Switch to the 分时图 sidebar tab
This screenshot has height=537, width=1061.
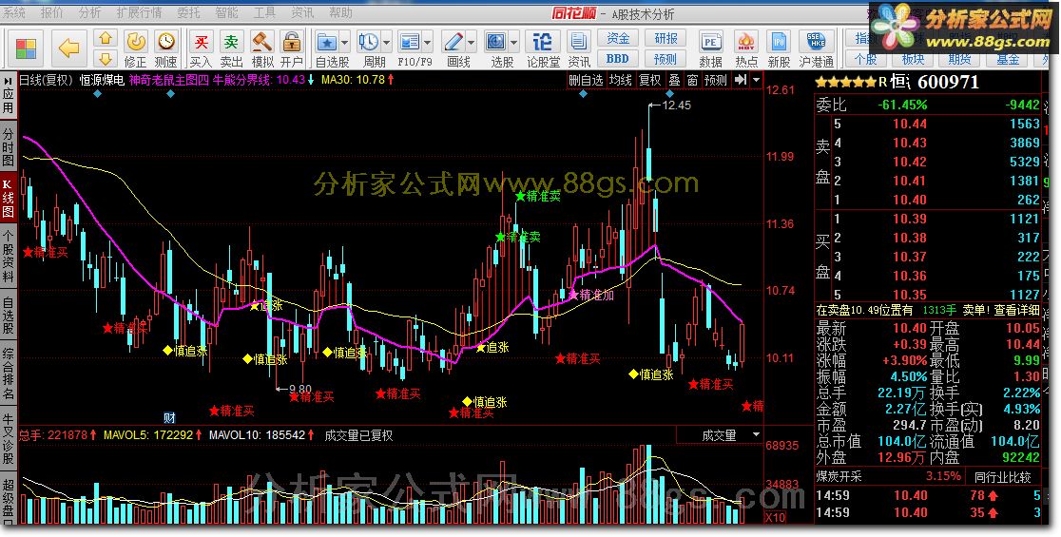click(x=9, y=146)
